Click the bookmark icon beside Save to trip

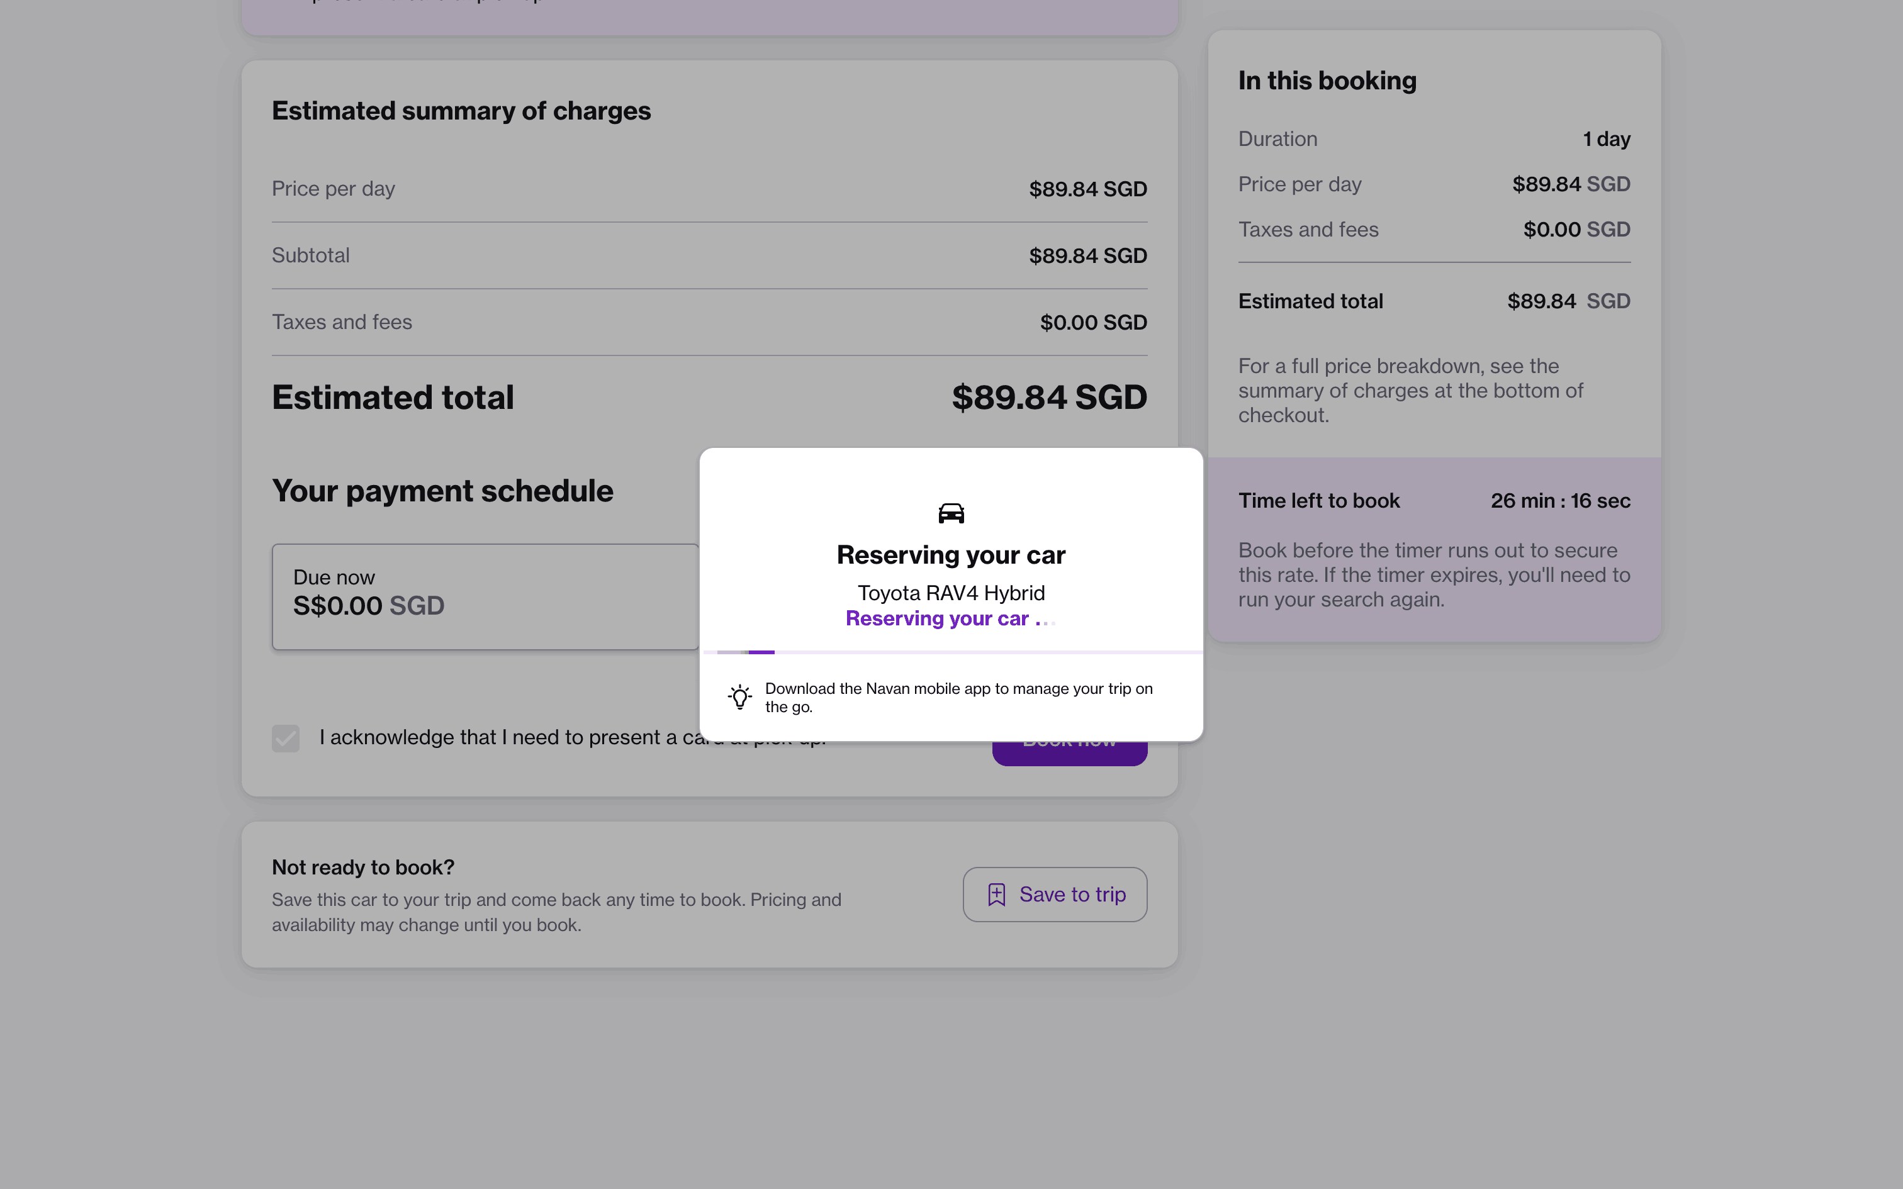coord(996,895)
